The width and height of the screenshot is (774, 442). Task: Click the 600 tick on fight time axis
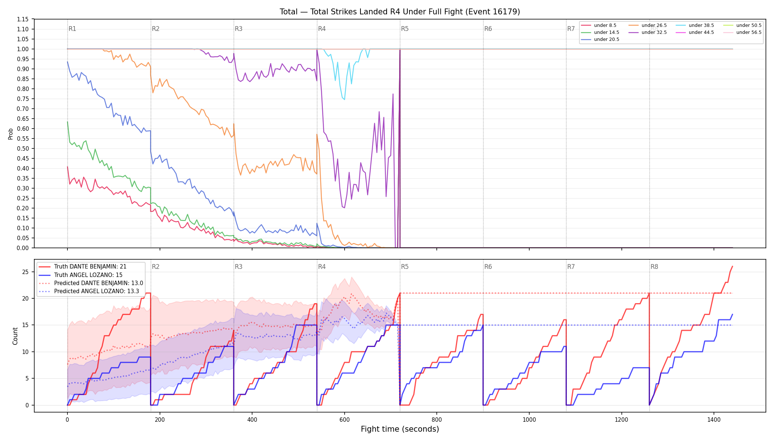pyautogui.click(x=345, y=419)
